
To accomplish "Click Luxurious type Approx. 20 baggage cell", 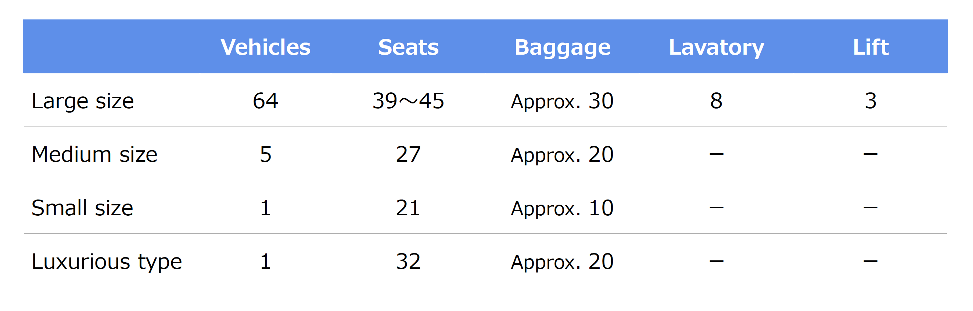I will (562, 262).
